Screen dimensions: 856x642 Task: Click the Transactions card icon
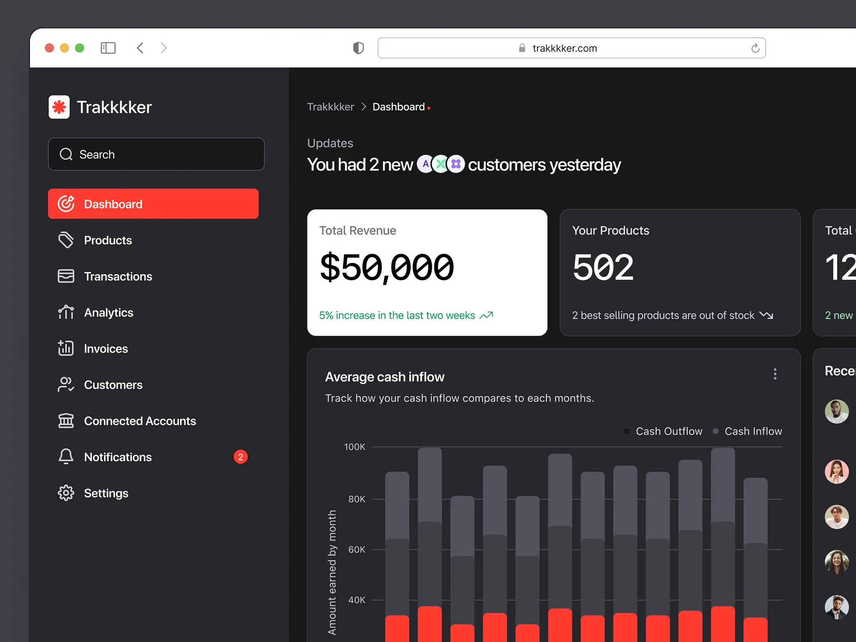[x=66, y=276]
